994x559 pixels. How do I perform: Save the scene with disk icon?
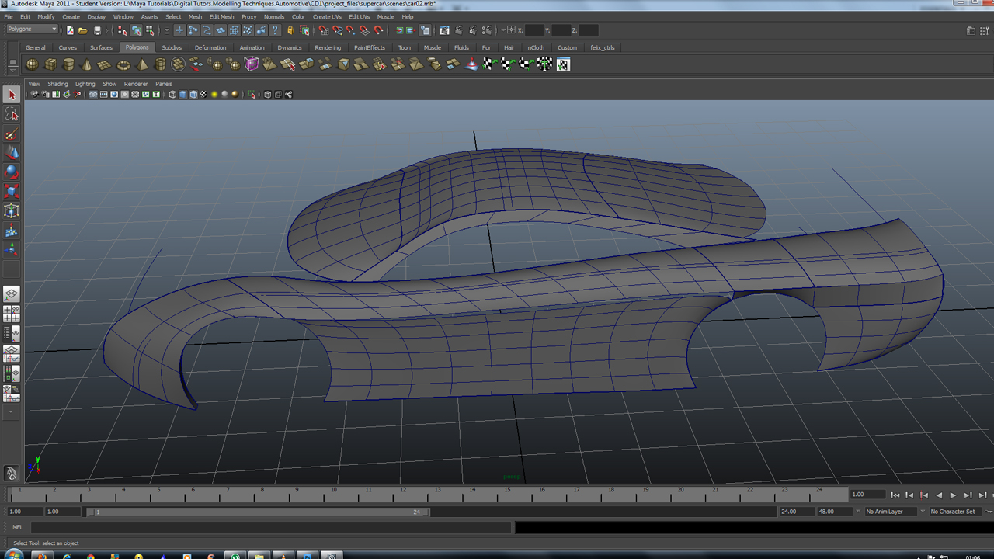(x=97, y=30)
